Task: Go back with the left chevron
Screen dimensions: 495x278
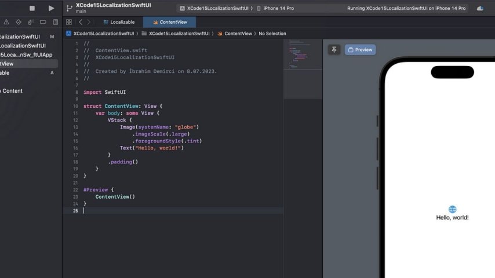Action: coord(81,22)
